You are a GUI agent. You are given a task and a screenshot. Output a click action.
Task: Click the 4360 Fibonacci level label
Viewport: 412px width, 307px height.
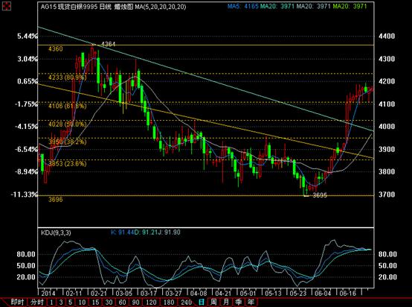coord(56,48)
